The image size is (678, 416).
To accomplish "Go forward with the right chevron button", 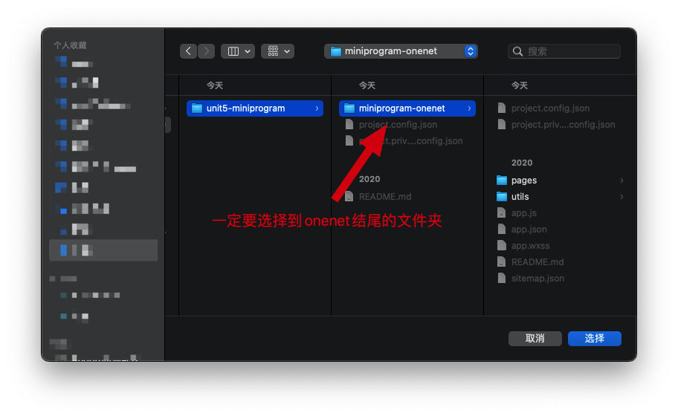I will point(206,51).
